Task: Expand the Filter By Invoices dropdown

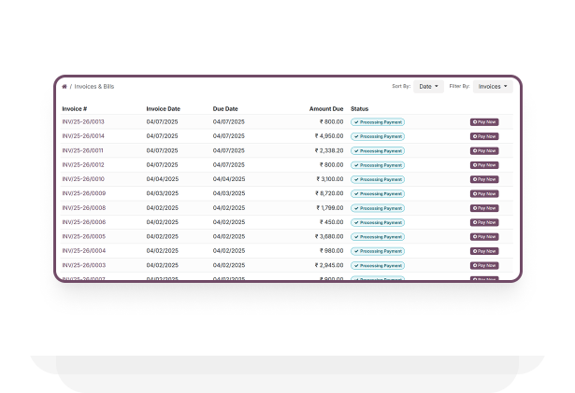Action: point(492,86)
